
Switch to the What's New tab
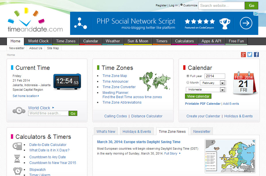point(106,132)
